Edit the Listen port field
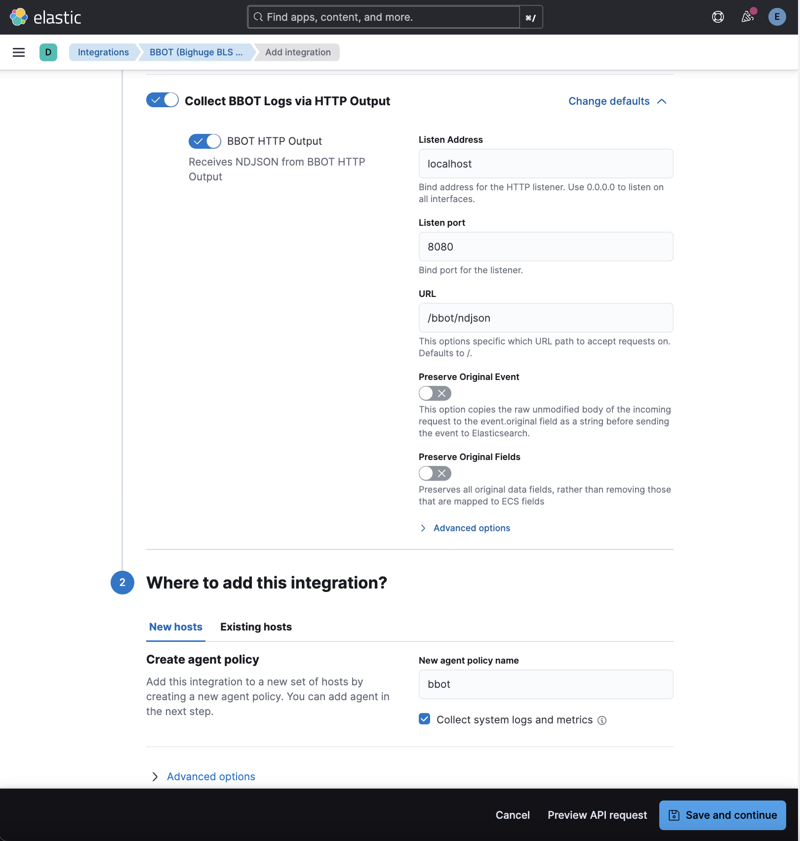The height and width of the screenshot is (841, 800). (546, 247)
